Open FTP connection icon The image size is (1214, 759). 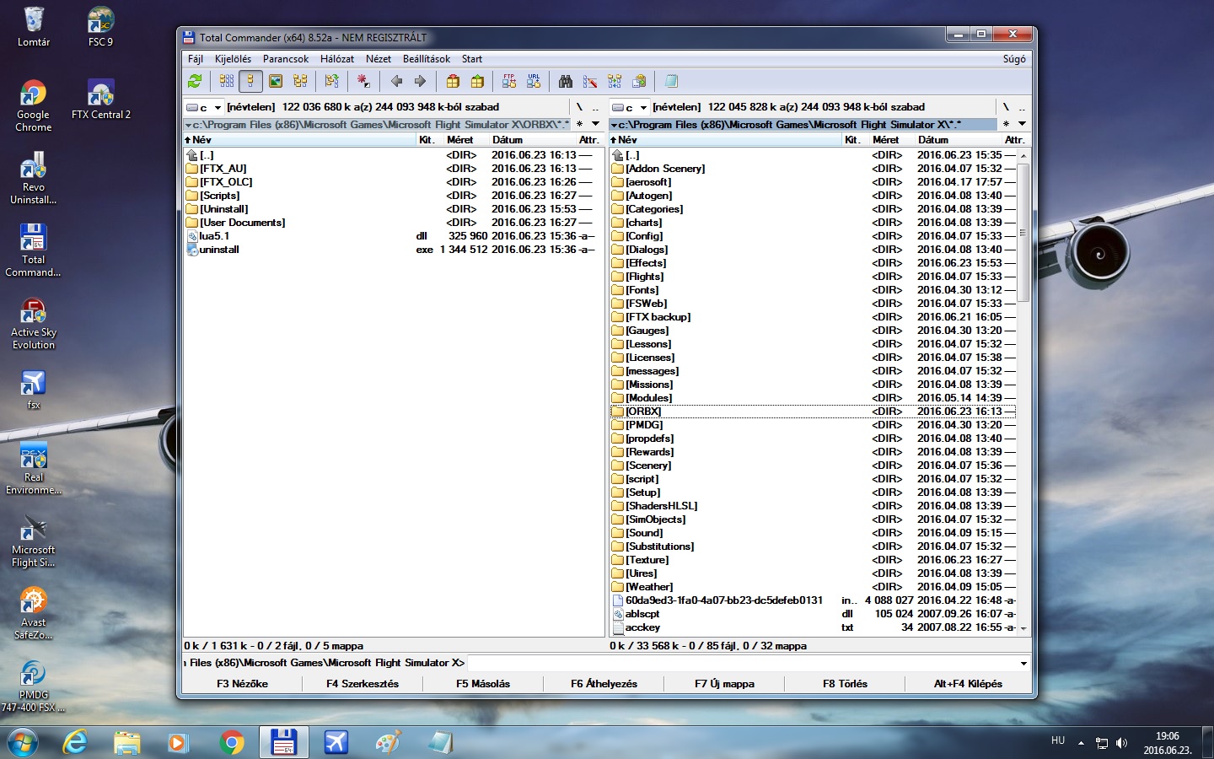click(x=509, y=81)
